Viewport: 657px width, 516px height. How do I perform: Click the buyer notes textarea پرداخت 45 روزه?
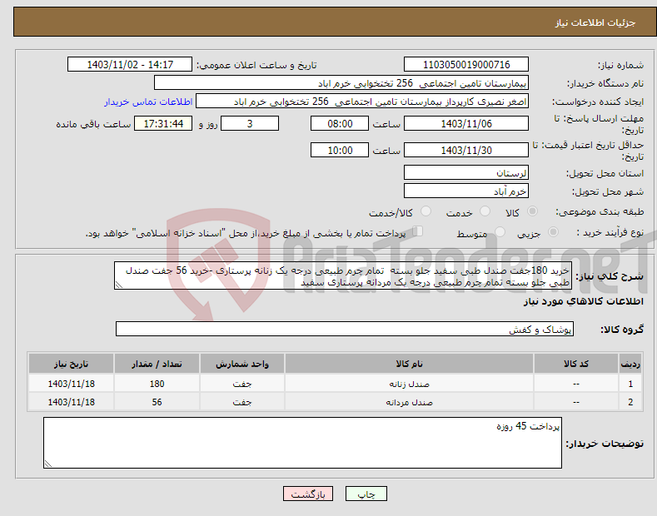302,443
